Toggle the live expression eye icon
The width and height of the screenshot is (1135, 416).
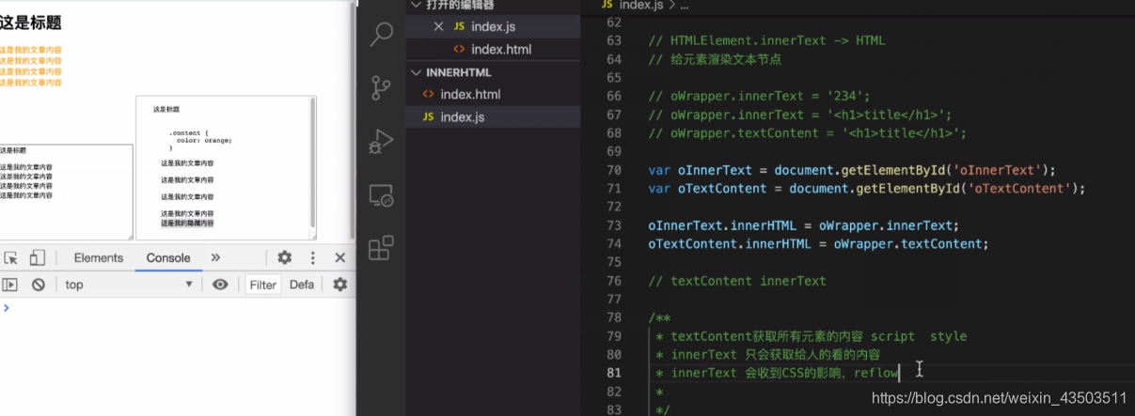click(x=220, y=285)
